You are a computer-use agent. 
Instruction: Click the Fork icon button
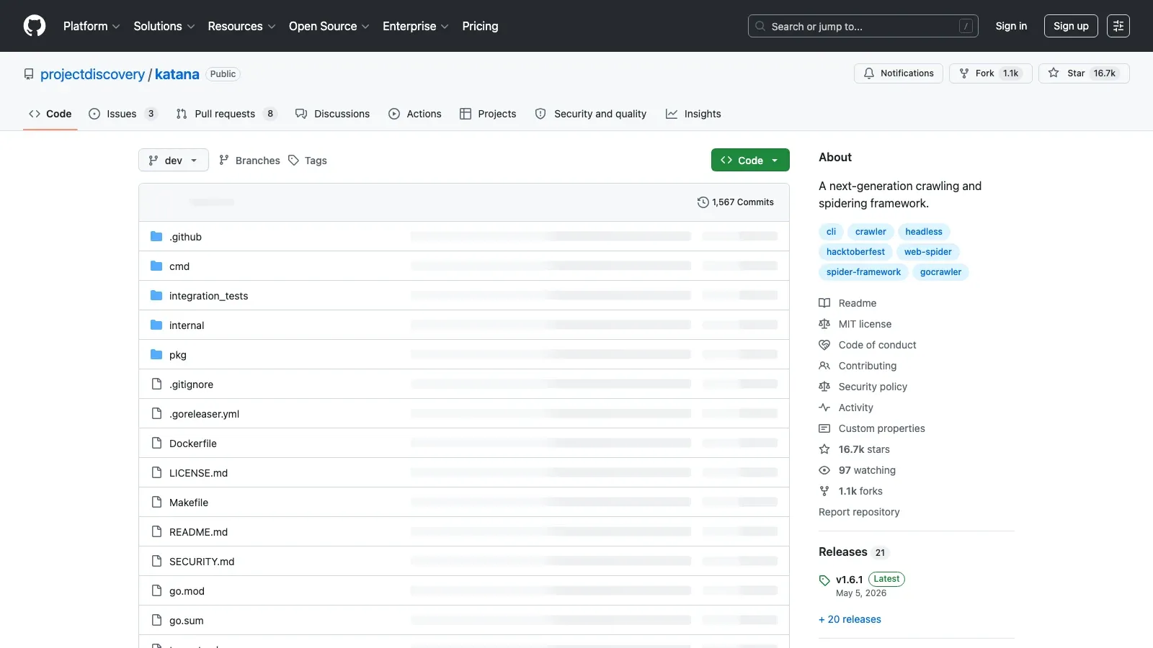coord(964,73)
